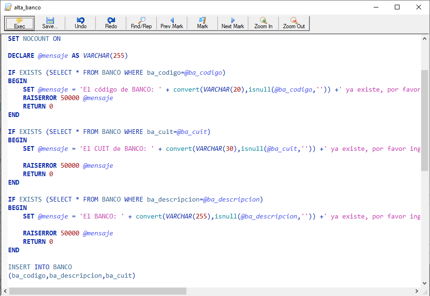The width and height of the screenshot is (430, 296).
Task: Click vertical scrollbar down arrow
Action: [x=424, y=283]
